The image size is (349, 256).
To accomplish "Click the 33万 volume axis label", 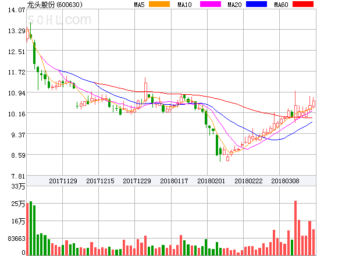I will (18, 186).
